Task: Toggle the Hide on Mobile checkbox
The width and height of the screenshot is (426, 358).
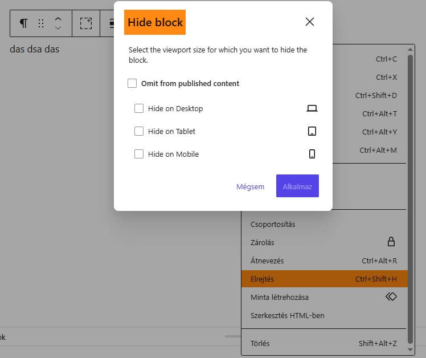Action: coord(139,154)
